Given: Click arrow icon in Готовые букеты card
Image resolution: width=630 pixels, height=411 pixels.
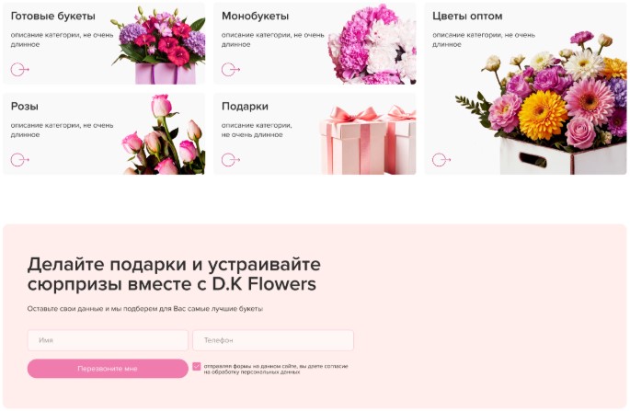Looking at the screenshot, I should click(19, 70).
